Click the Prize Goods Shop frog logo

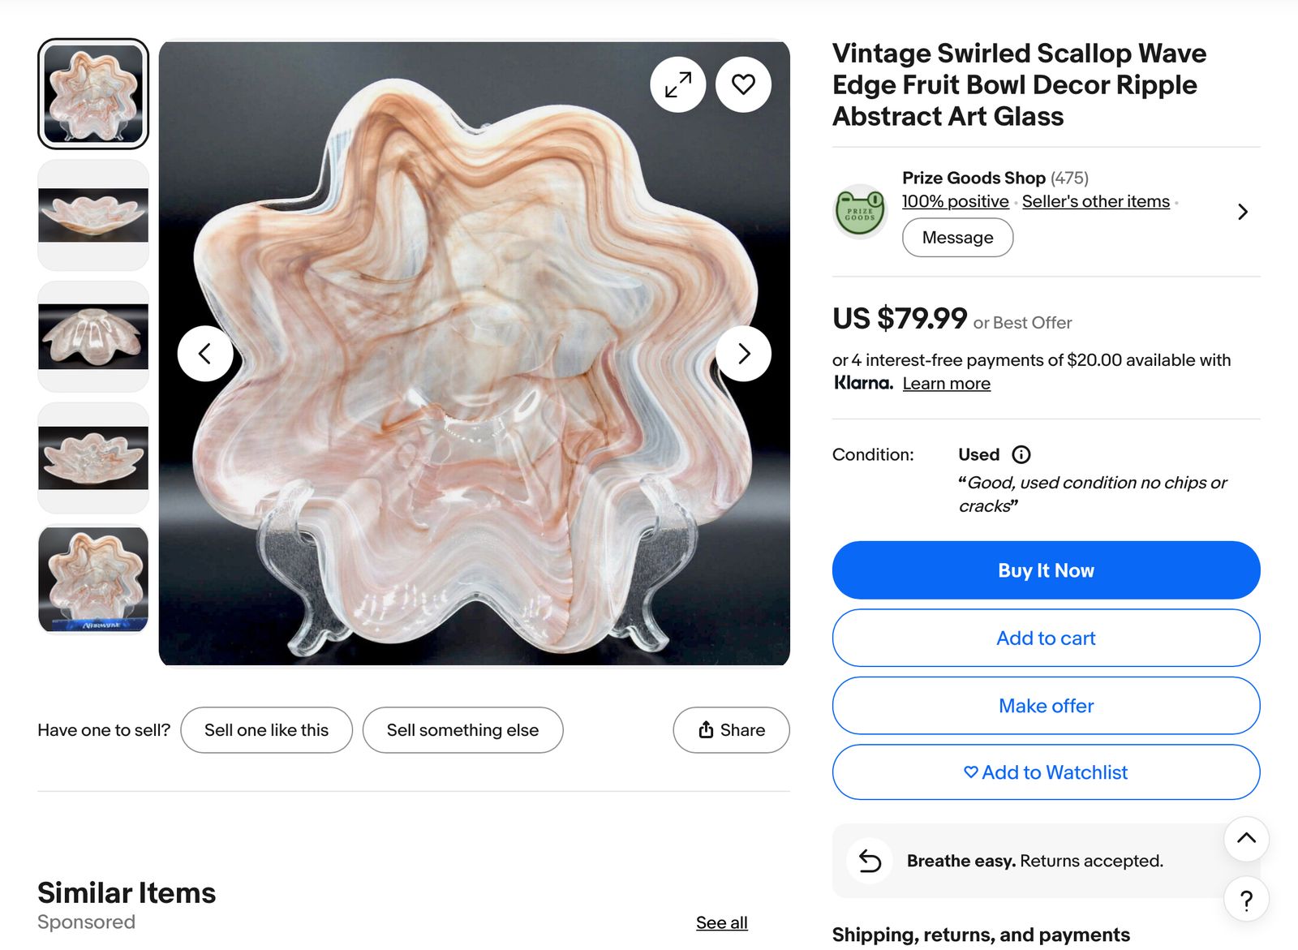pyautogui.click(x=860, y=211)
